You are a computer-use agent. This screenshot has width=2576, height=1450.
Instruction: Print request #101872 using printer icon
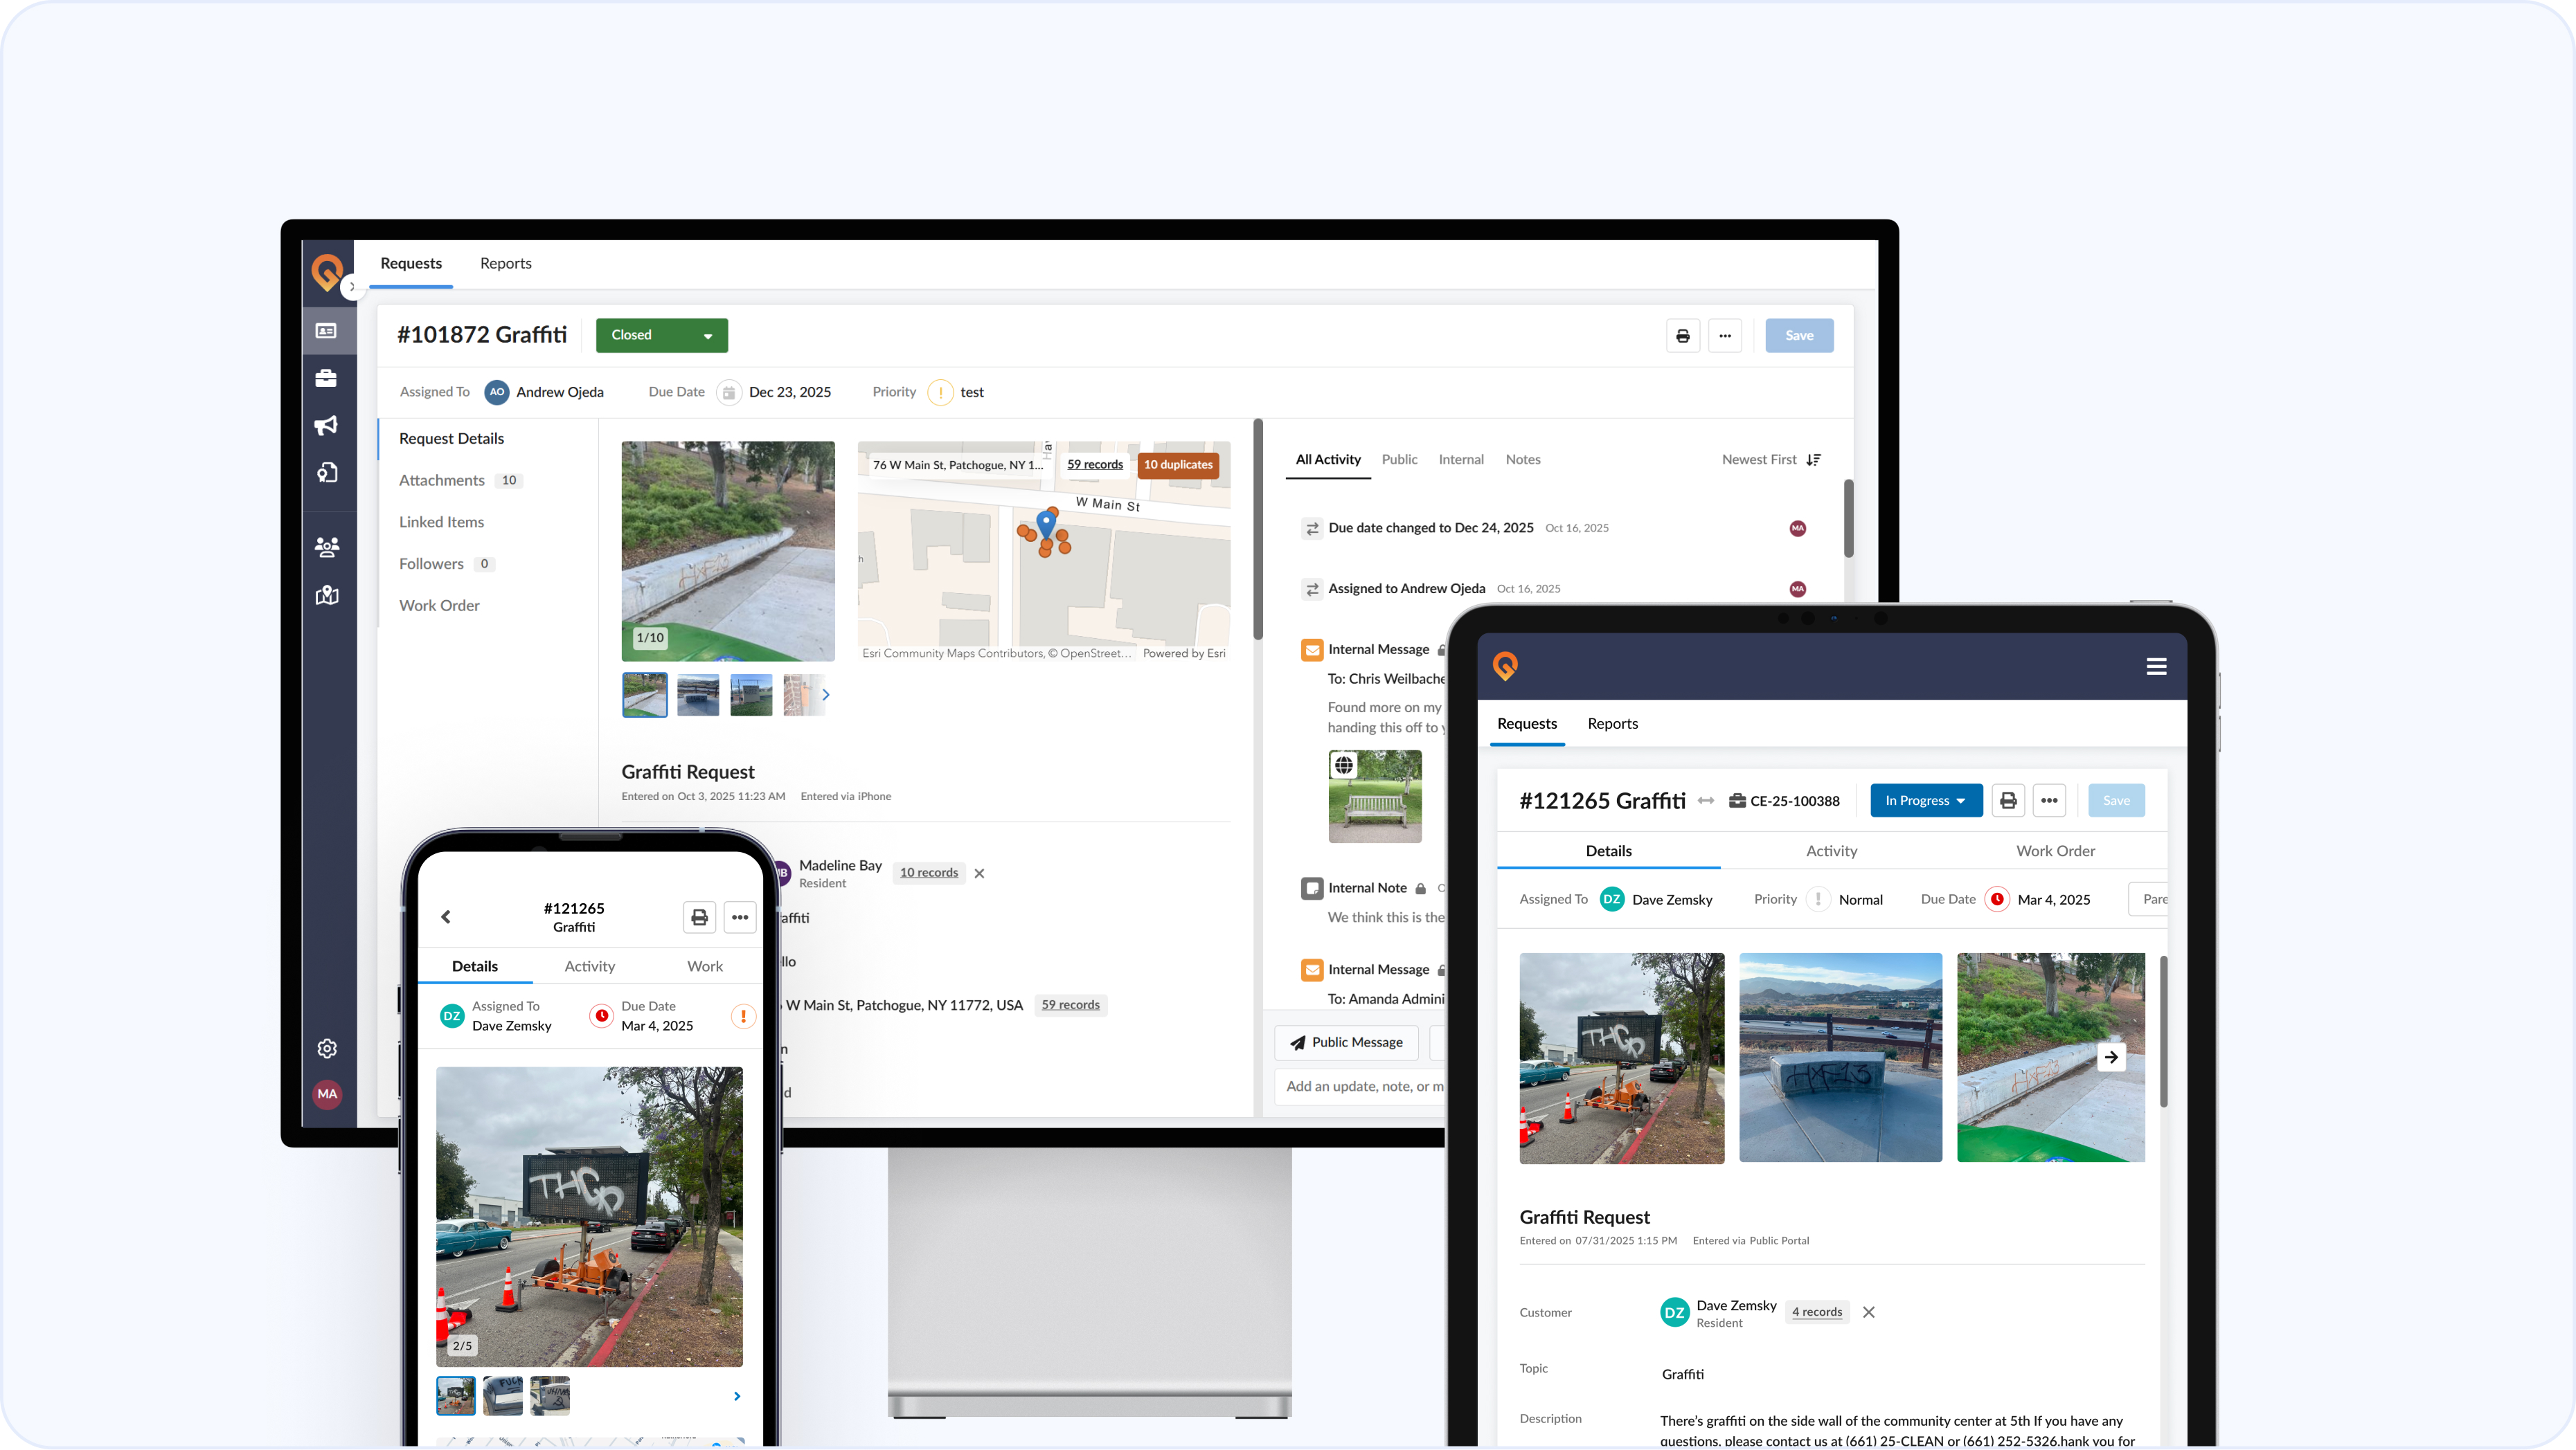pos(1683,336)
